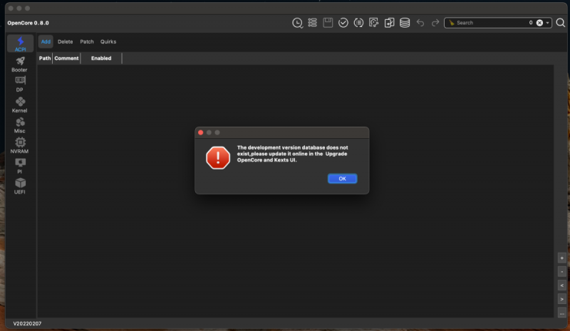Click the checkmark validate toolbar icon

[343, 23]
